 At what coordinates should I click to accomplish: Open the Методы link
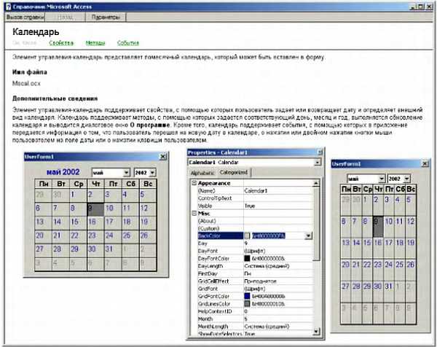click(x=95, y=43)
